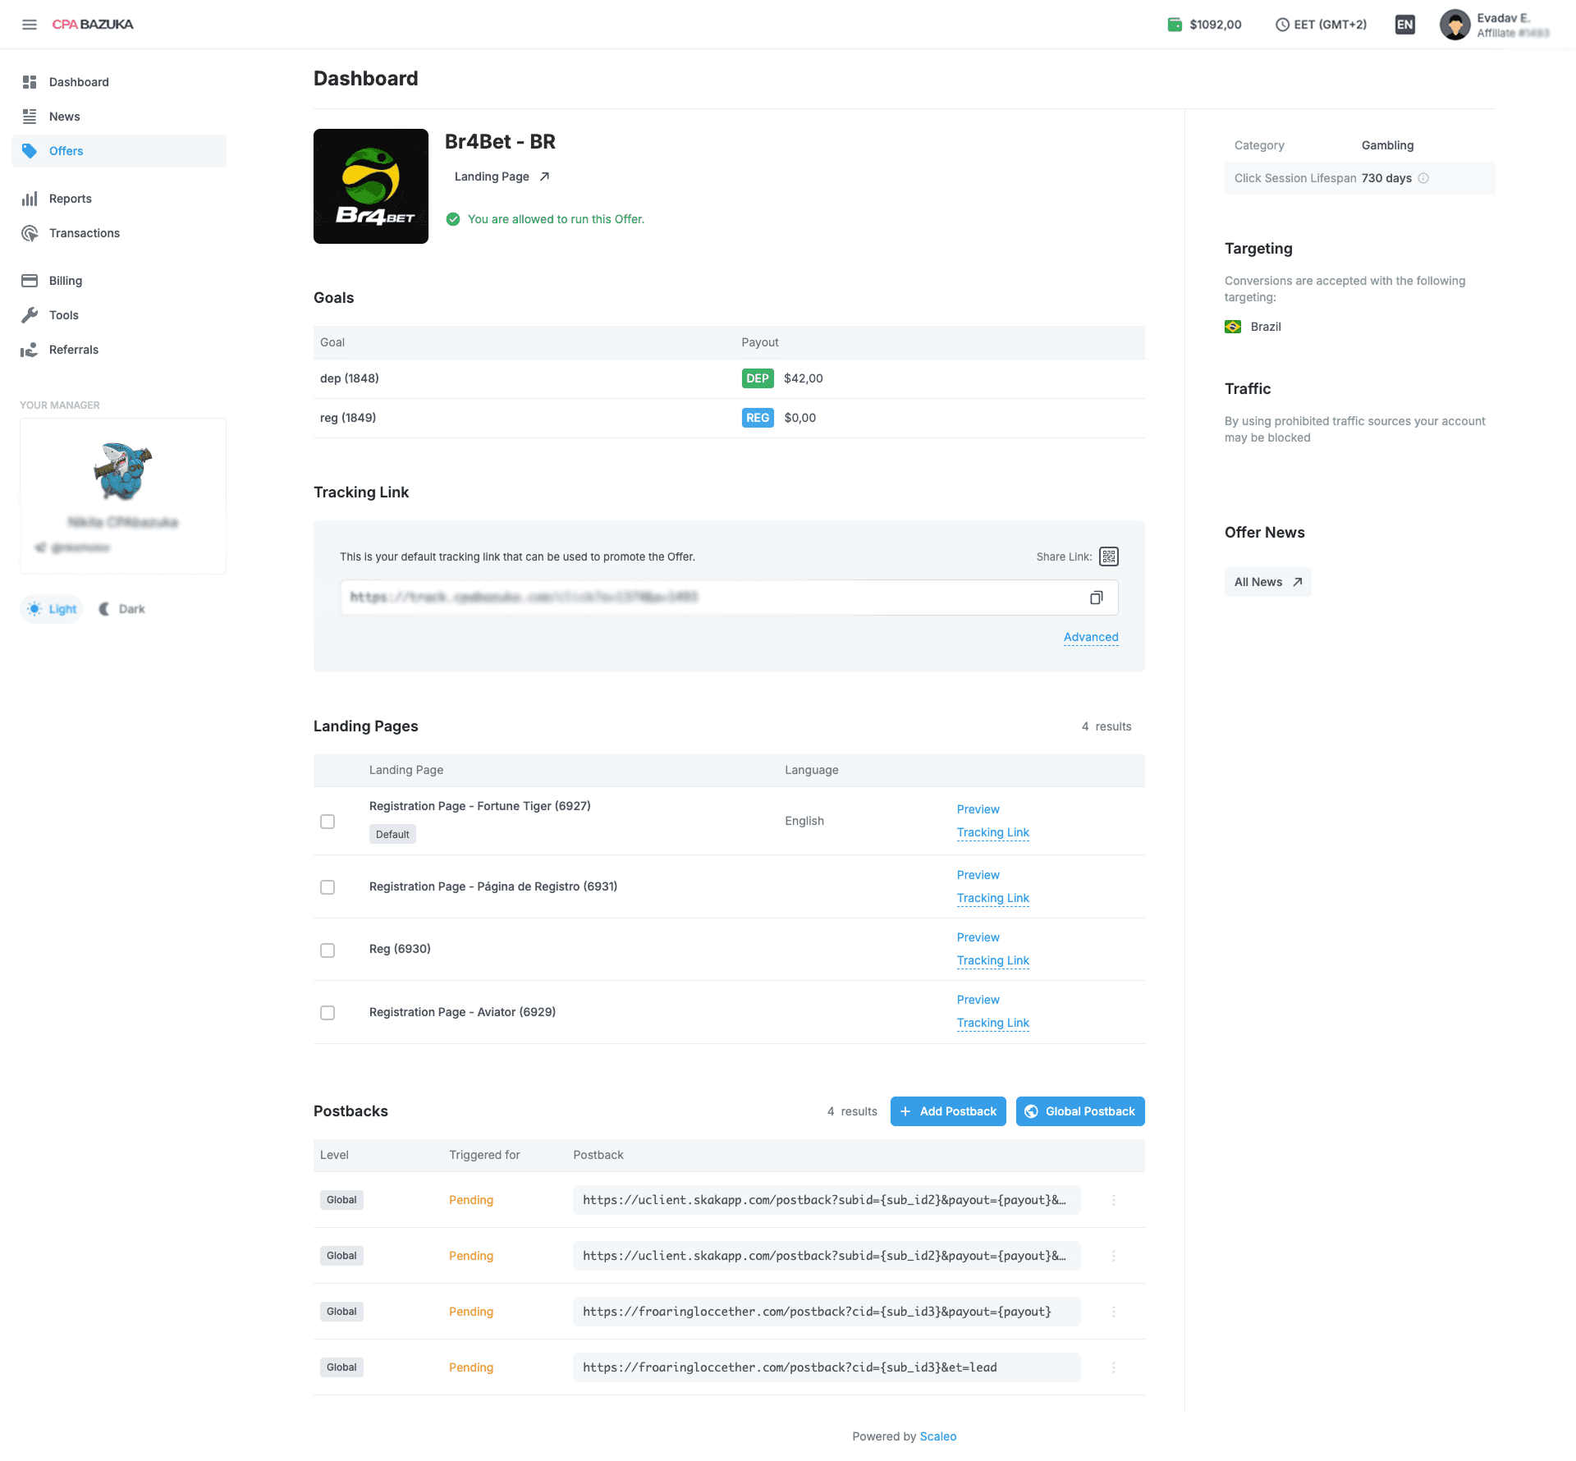
Task: Click the clock timezone icon
Action: click(1282, 25)
